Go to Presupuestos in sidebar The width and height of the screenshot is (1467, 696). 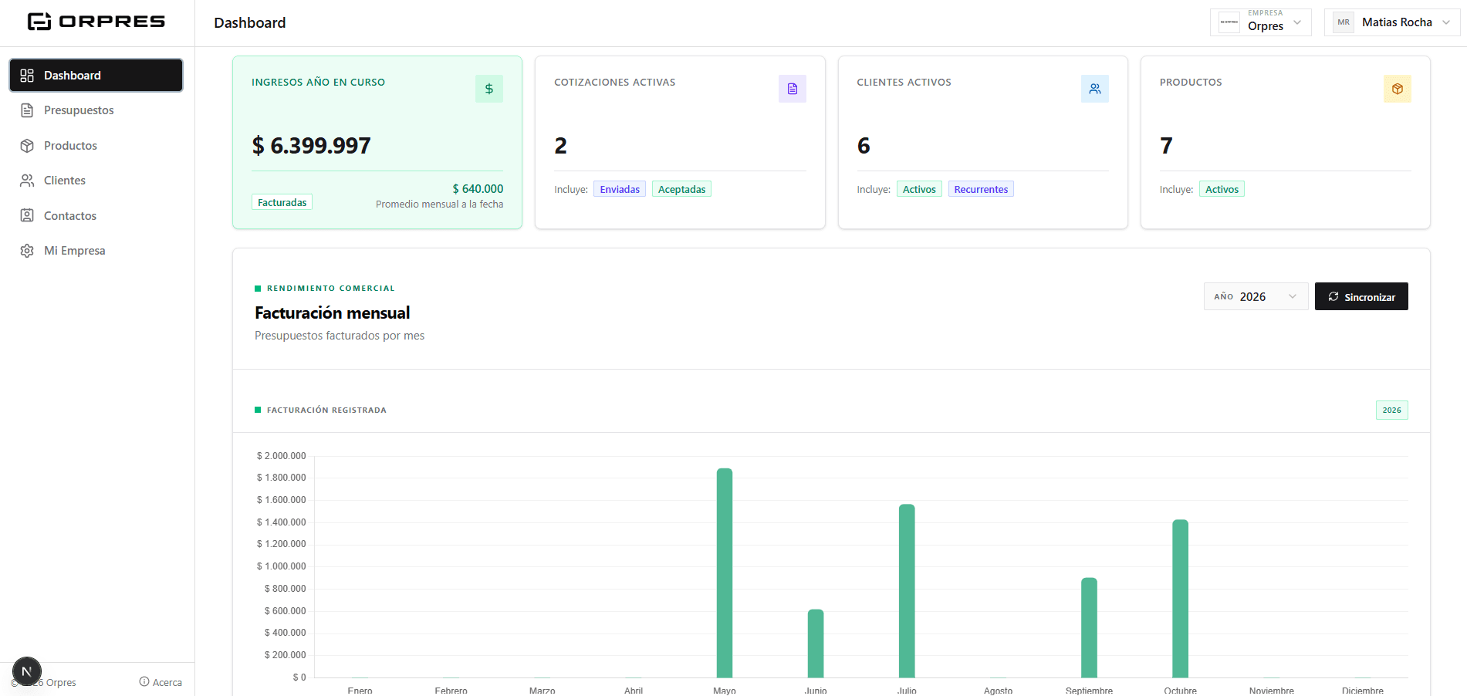tap(96, 110)
